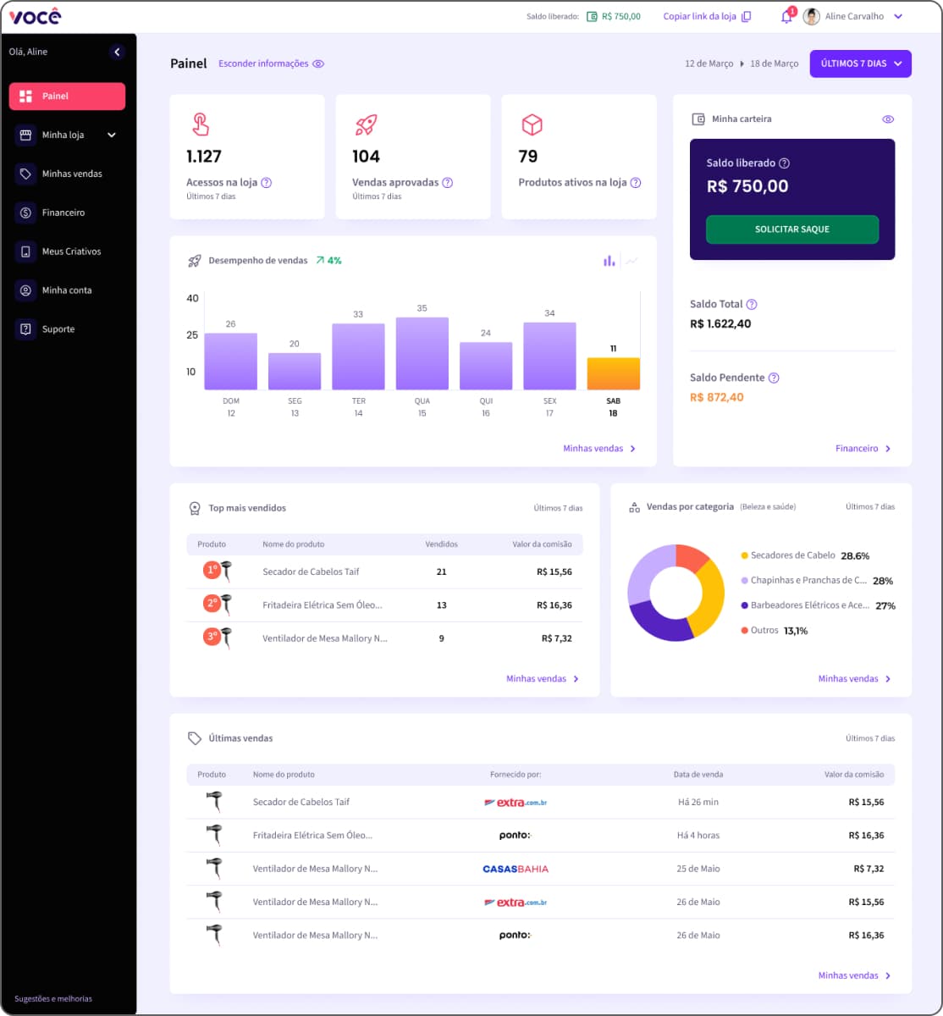Collapse the sidebar with the arrow button
This screenshot has height=1016, width=943.
tap(117, 52)
